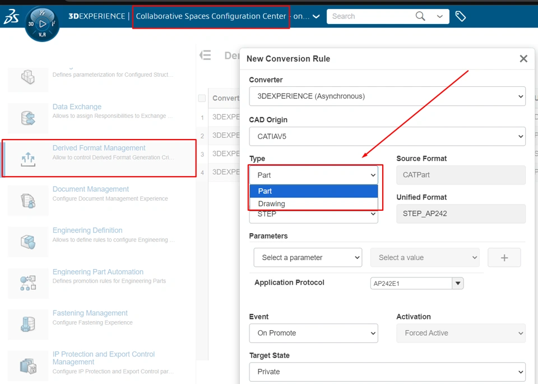Open the 3DEXPERIENCE compass
The width and height of the screenshot is (538, 384).
click(x=42, y=24)
